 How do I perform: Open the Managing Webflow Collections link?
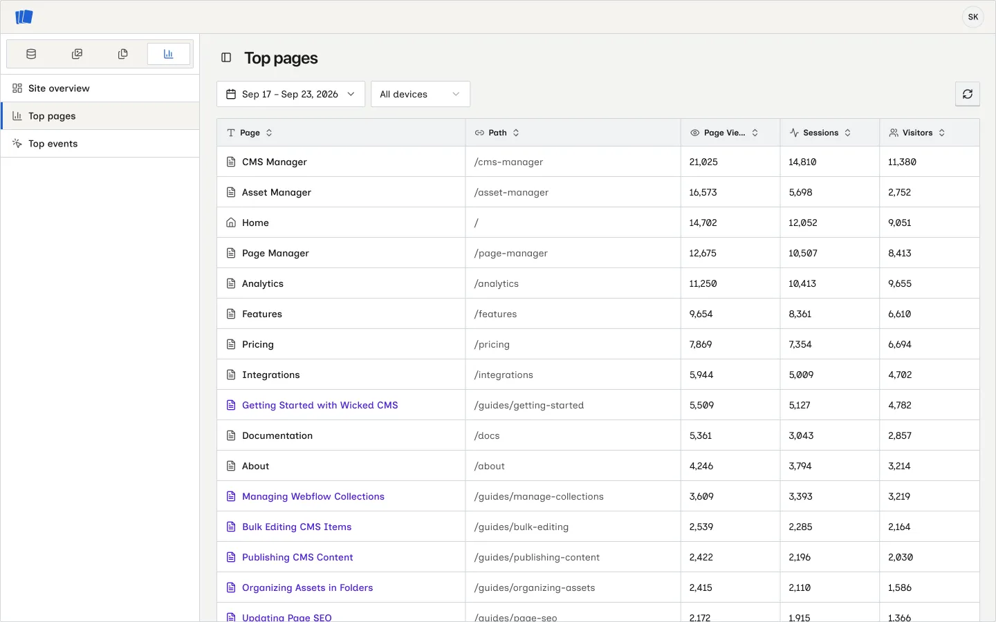coord(313,496)
